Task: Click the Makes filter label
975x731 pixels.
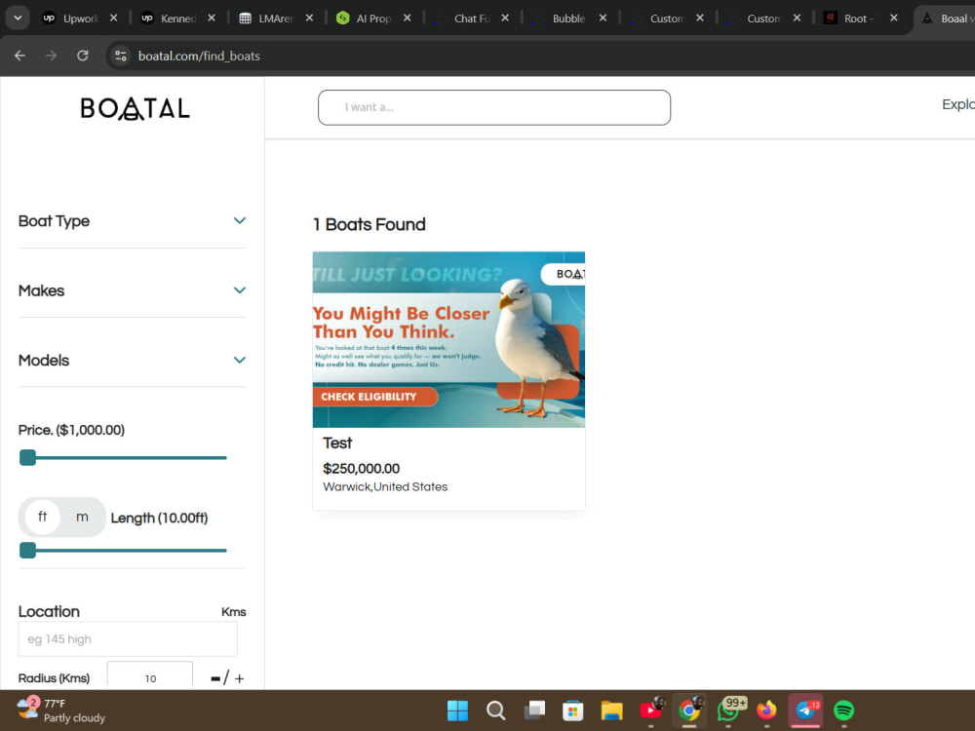Action: (41, 290)
